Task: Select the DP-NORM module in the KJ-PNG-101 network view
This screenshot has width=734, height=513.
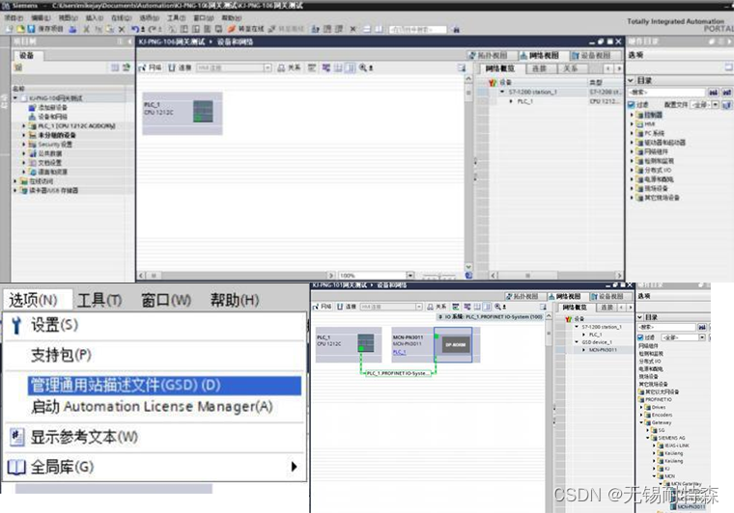Action: [455, 345]
